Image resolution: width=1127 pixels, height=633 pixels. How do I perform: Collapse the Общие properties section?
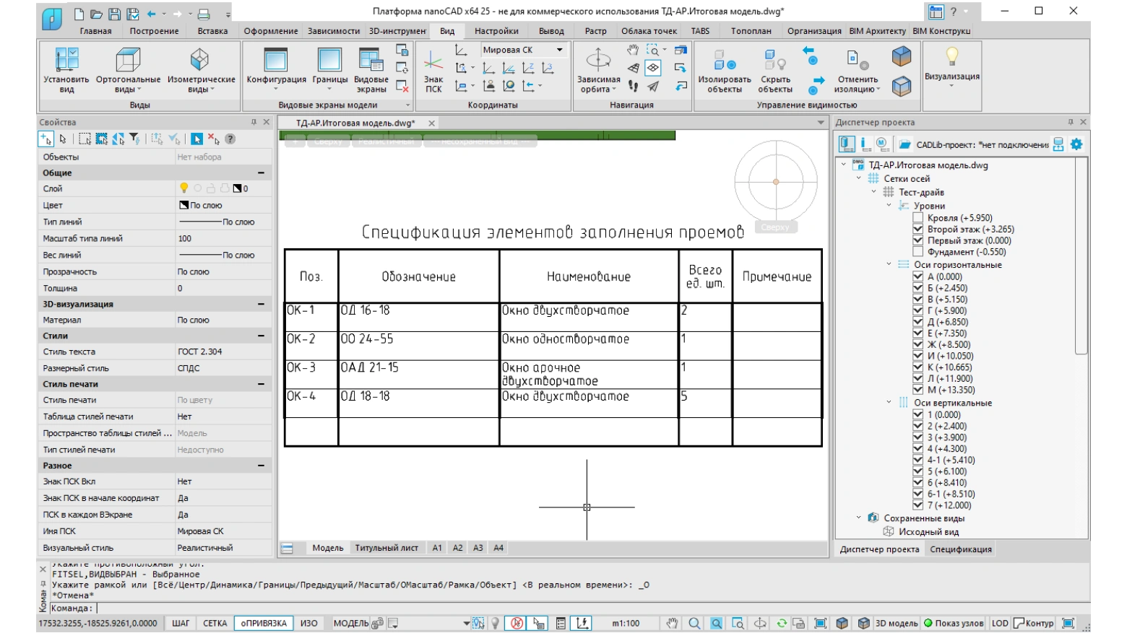click(x=261, y=173)
